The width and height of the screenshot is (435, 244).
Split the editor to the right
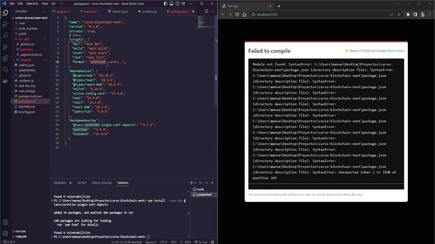pos(207,12)
